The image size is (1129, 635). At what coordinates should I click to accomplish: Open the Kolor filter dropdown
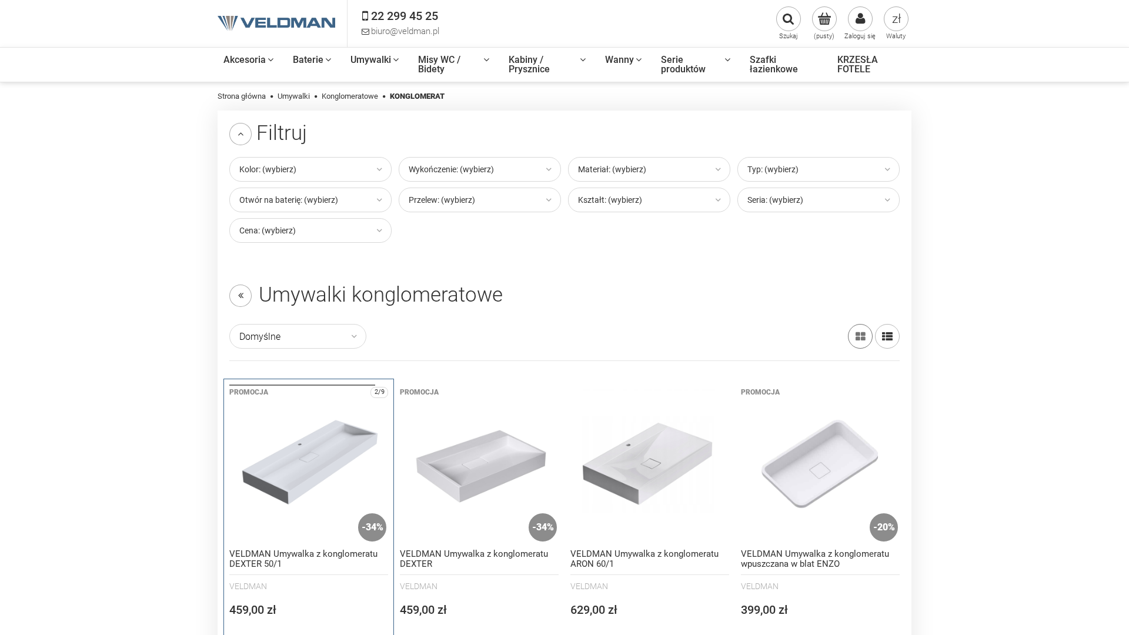[310, 169]
